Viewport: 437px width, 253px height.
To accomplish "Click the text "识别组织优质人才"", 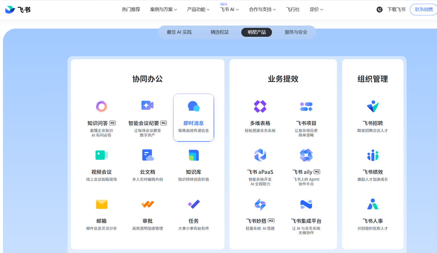I will [x=373, y=228].
